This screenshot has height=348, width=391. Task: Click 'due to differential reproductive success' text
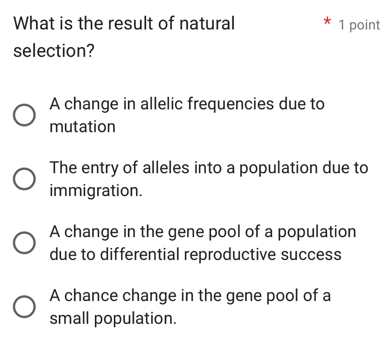click(x=196, y=255)
